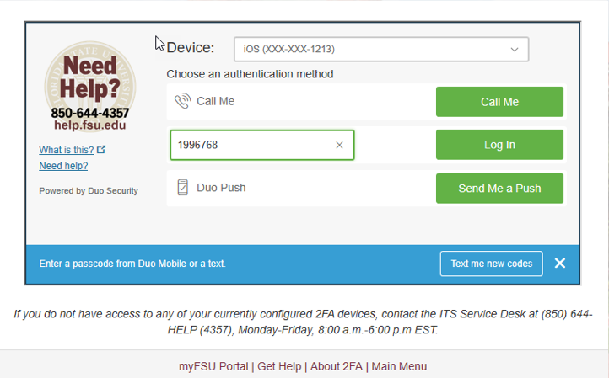The image size is (609, 378).
Task: Return to Main Menu link
Action: click(399, 366)
